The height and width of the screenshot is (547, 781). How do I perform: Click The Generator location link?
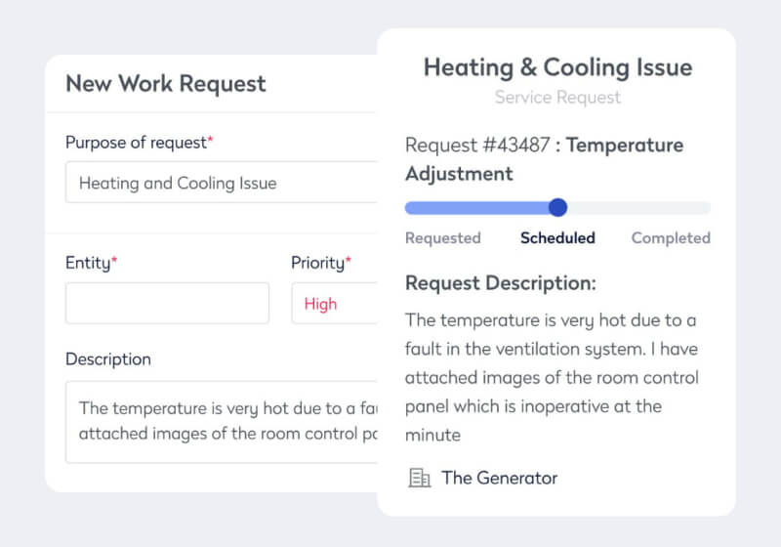[x=499, y=478]
